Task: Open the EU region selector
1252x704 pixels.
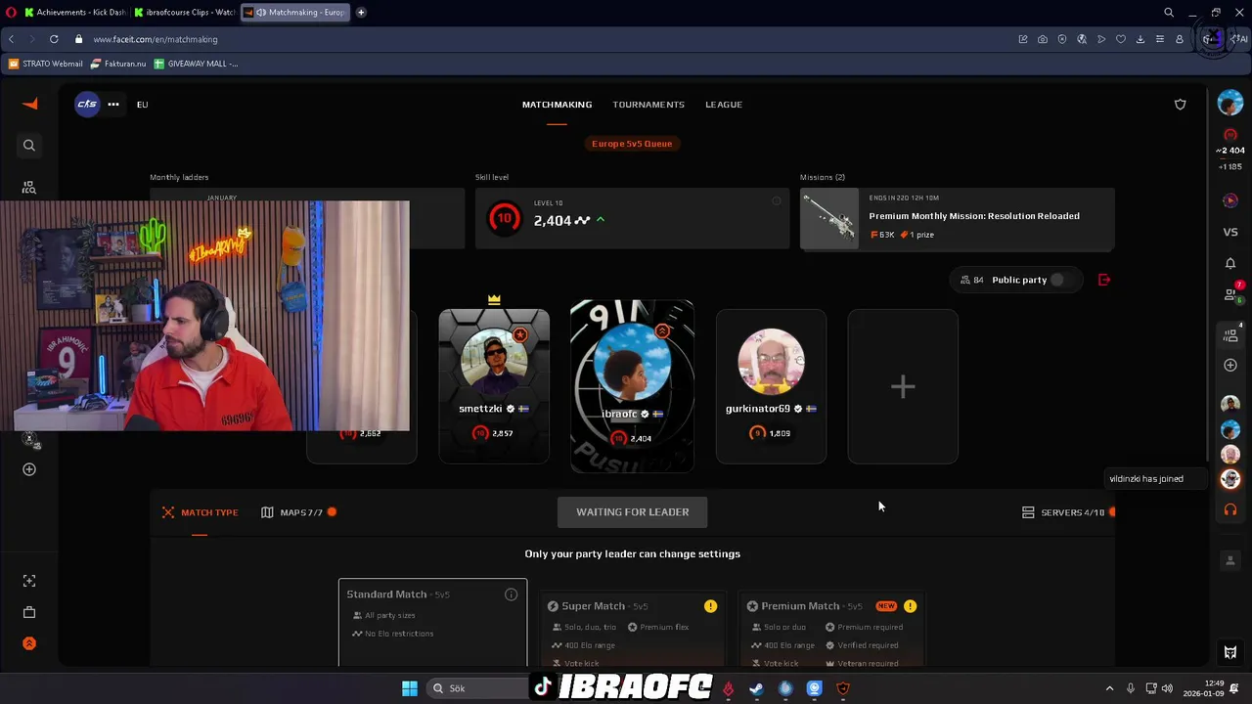Action: coord(143,105)
